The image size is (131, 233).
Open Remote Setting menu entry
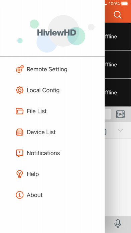click(x=47, y=69)
